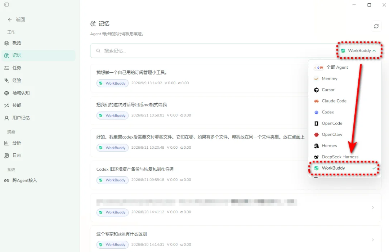Choose Hermes in the agent dropdown
Image resolution: width=389 pixels, height=252 pixels.
click(x=344, y=145)
